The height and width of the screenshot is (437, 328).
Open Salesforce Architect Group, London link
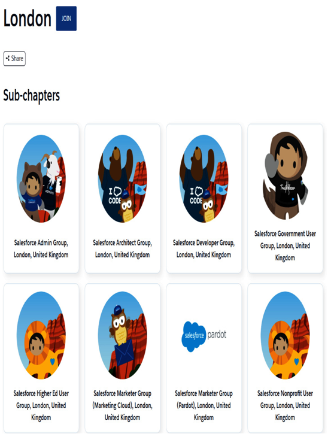pyautogui.click(x=123, y=248)
